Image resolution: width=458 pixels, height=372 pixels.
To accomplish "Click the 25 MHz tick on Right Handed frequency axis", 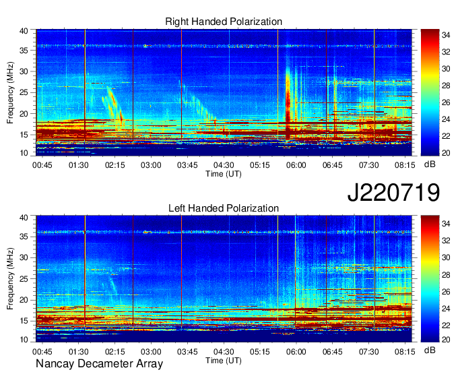I will 24,92.
